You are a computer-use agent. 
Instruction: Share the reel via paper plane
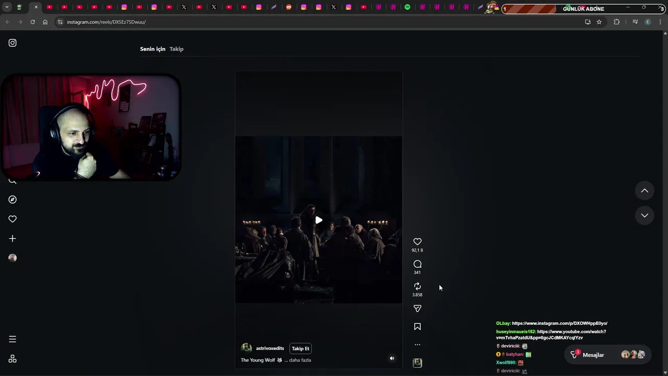pos(417,309)
